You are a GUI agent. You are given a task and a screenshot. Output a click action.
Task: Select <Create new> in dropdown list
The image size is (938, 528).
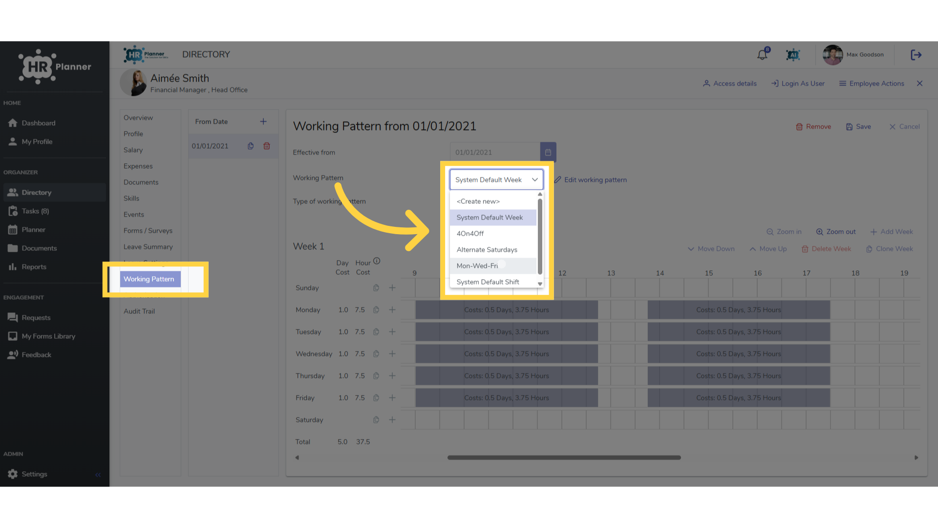click(493, 201)
